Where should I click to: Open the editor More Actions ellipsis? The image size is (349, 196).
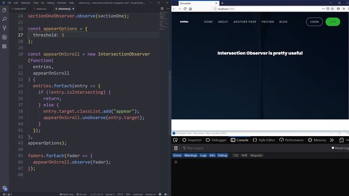[x=167, y=9]
